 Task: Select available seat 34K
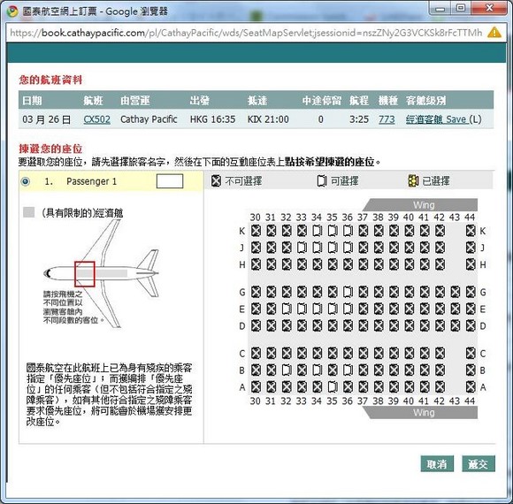click(x=317, y=231)
